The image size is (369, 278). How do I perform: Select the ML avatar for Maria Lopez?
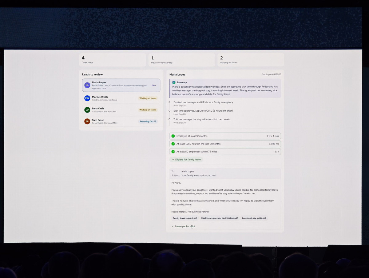coord(87,85)
